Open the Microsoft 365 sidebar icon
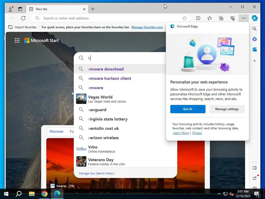 [x=255, y=39]
